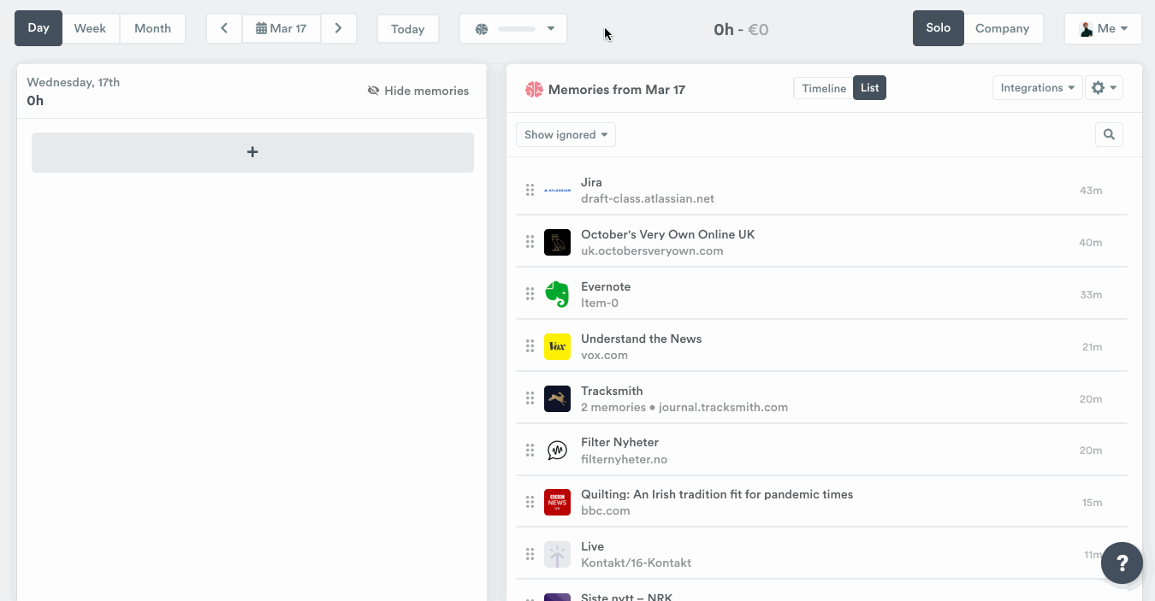Switch to Company mode

point(1002,28)
